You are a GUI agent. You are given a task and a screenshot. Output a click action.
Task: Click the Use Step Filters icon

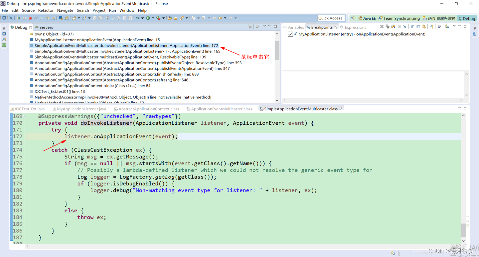67,18
